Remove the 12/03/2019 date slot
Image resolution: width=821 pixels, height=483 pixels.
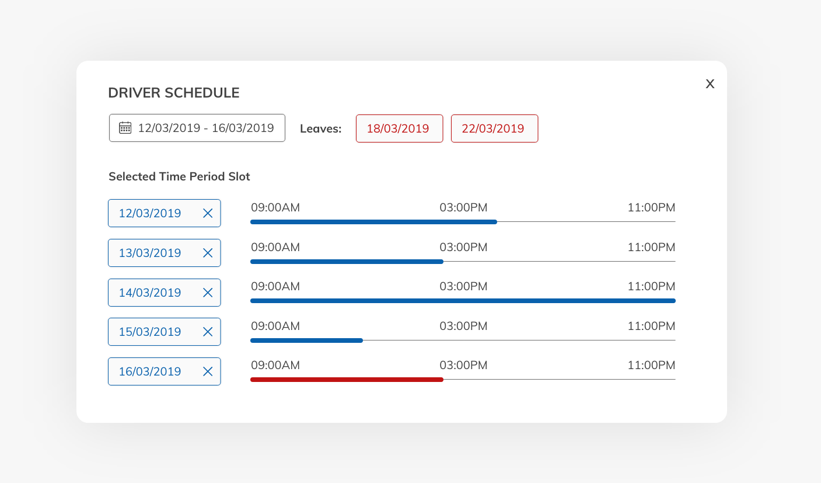(207, 213)
